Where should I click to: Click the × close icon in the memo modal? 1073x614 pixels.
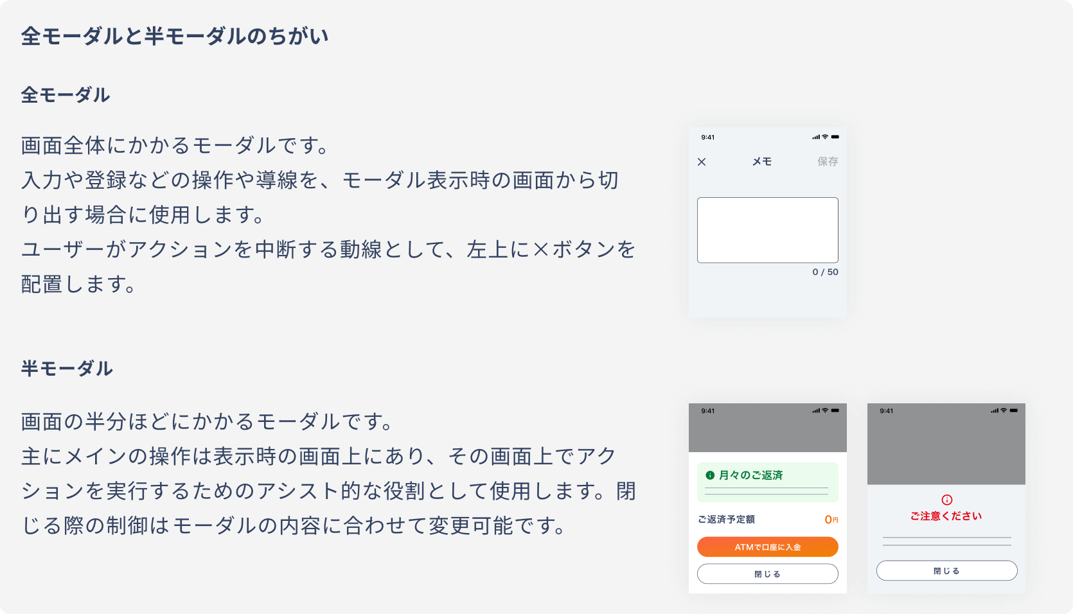click(x=702, y=162)
